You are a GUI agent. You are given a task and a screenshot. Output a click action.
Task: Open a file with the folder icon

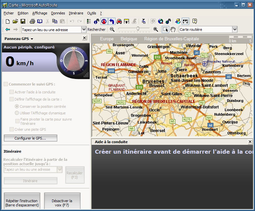[15, 21]
